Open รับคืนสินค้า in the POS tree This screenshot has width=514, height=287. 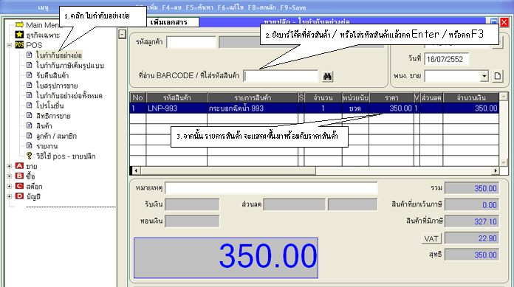(52, 75)
